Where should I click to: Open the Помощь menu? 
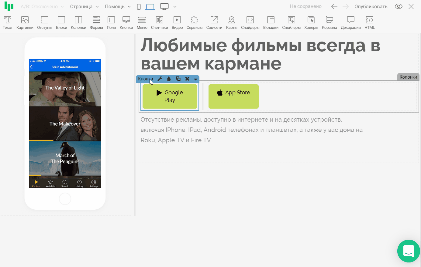118,7
